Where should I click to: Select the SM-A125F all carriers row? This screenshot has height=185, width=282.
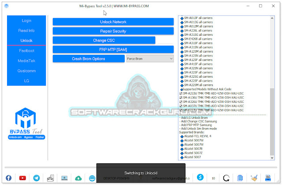197,60
